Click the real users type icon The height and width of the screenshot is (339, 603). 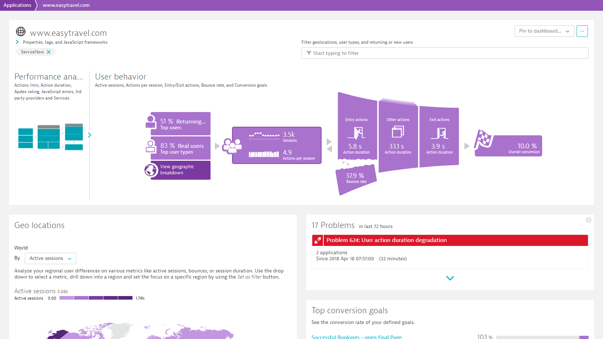click(x=151, y=146)
